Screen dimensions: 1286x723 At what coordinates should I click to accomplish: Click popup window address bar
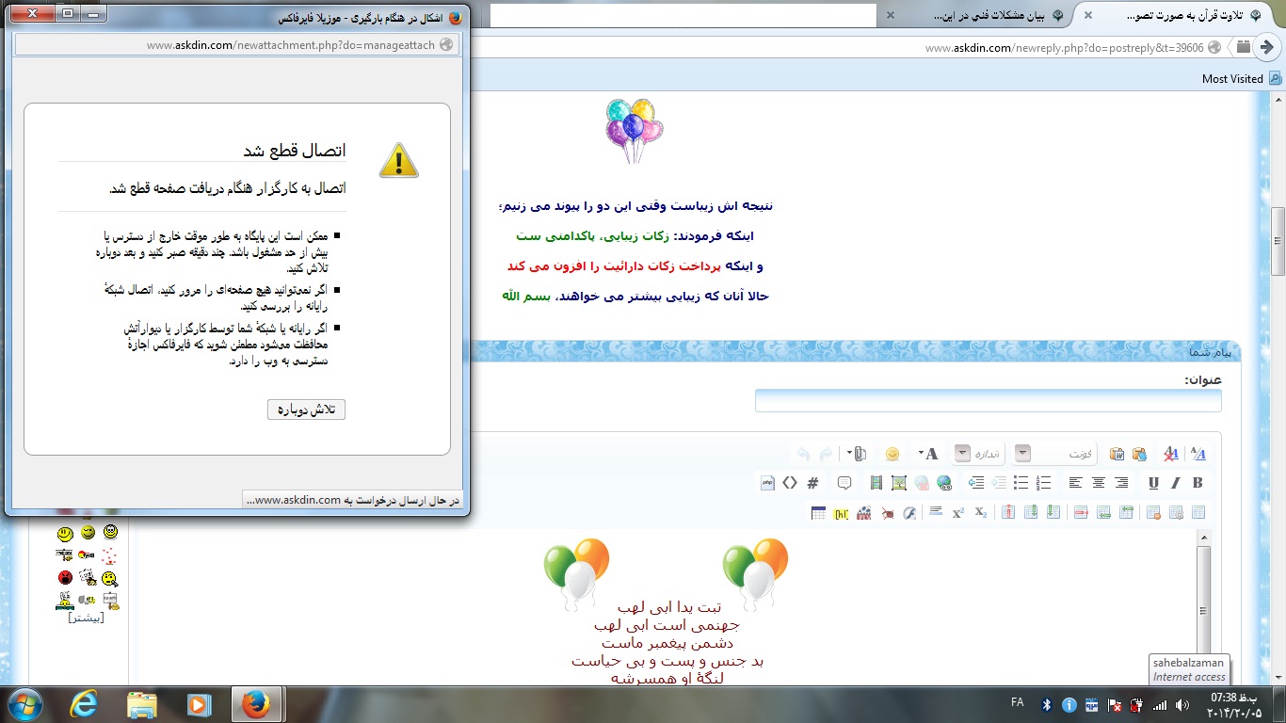coord(237,44)
